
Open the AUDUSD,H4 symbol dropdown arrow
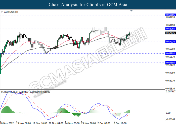tap(2, 12)
